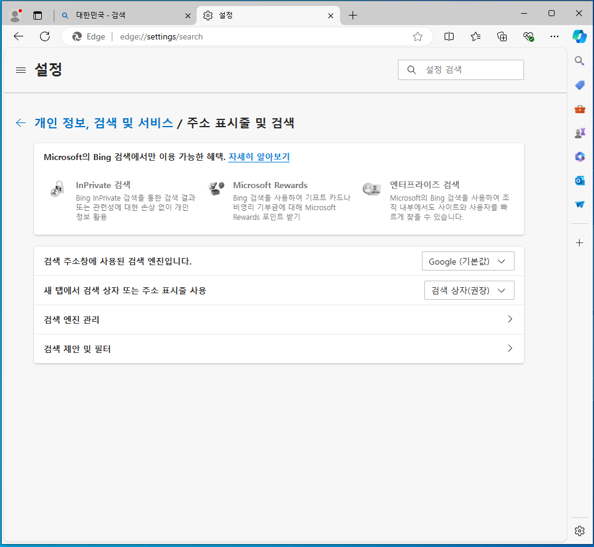This screenshot has height=547, width=594.
Task: Open sidebar settings gear at bottom
Action: tap(579, 531)
